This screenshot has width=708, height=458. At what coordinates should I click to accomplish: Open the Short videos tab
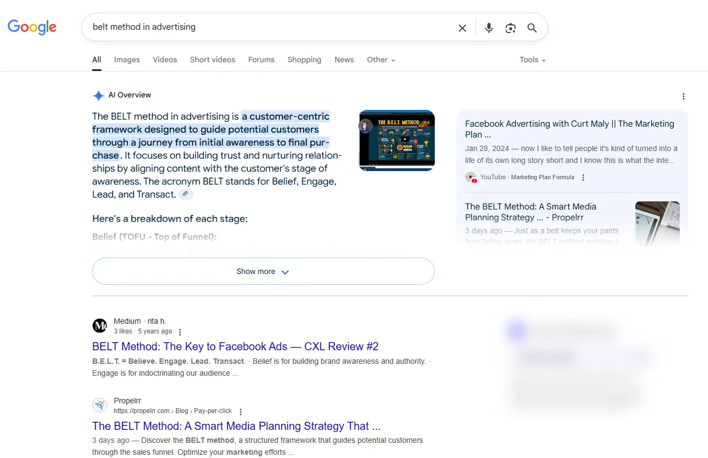[x=213, y=60]
